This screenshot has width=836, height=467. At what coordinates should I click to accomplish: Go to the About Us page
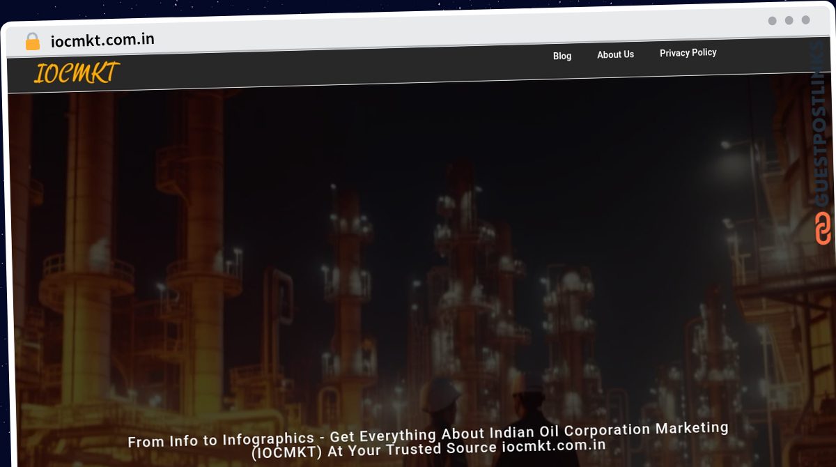(x=615, y=54)
